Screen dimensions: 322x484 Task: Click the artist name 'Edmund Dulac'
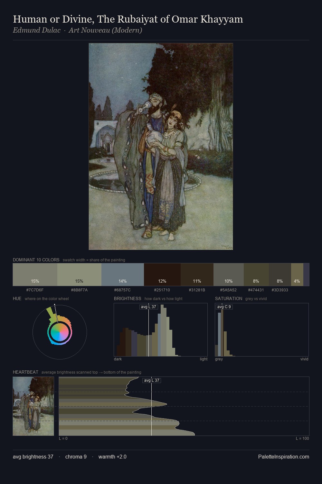click(37, 30)
